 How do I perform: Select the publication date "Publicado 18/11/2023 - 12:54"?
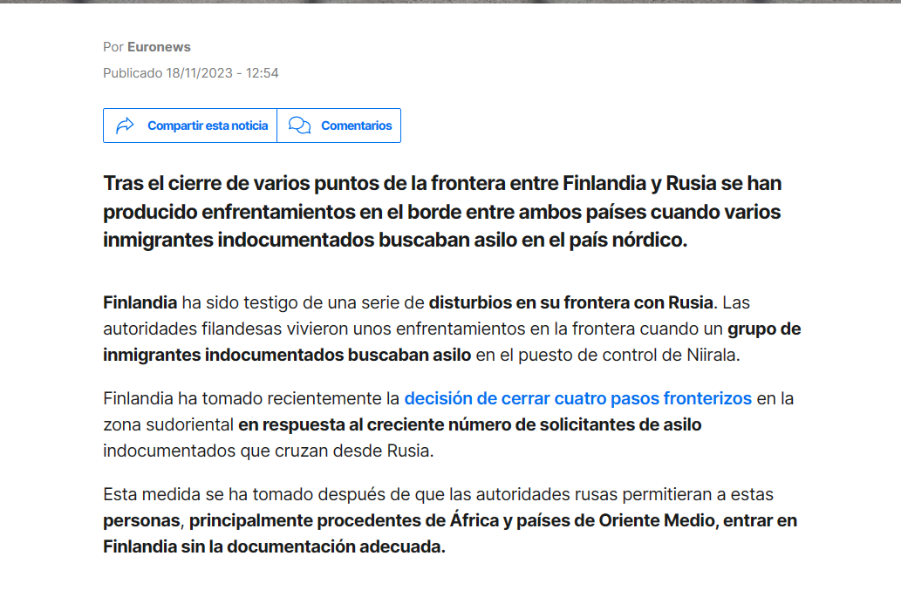(191, 73)
